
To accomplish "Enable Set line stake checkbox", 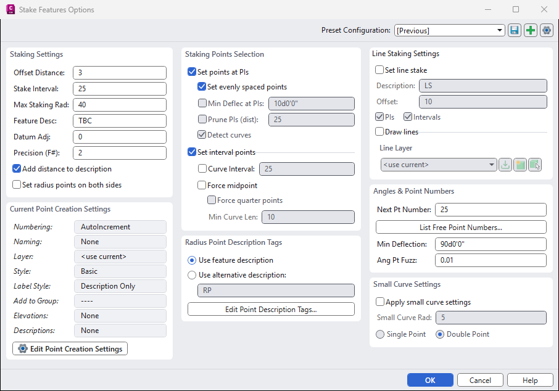I will (379, 70).
